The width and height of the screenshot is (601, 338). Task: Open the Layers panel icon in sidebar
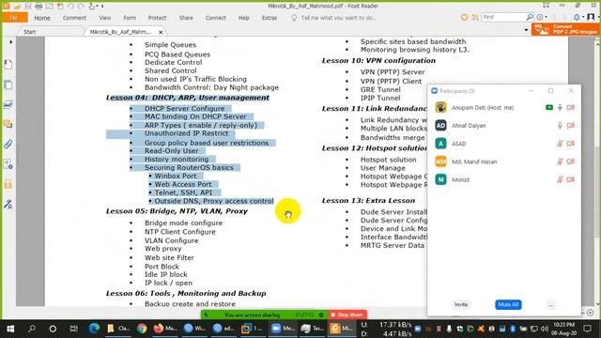point(8,104)
